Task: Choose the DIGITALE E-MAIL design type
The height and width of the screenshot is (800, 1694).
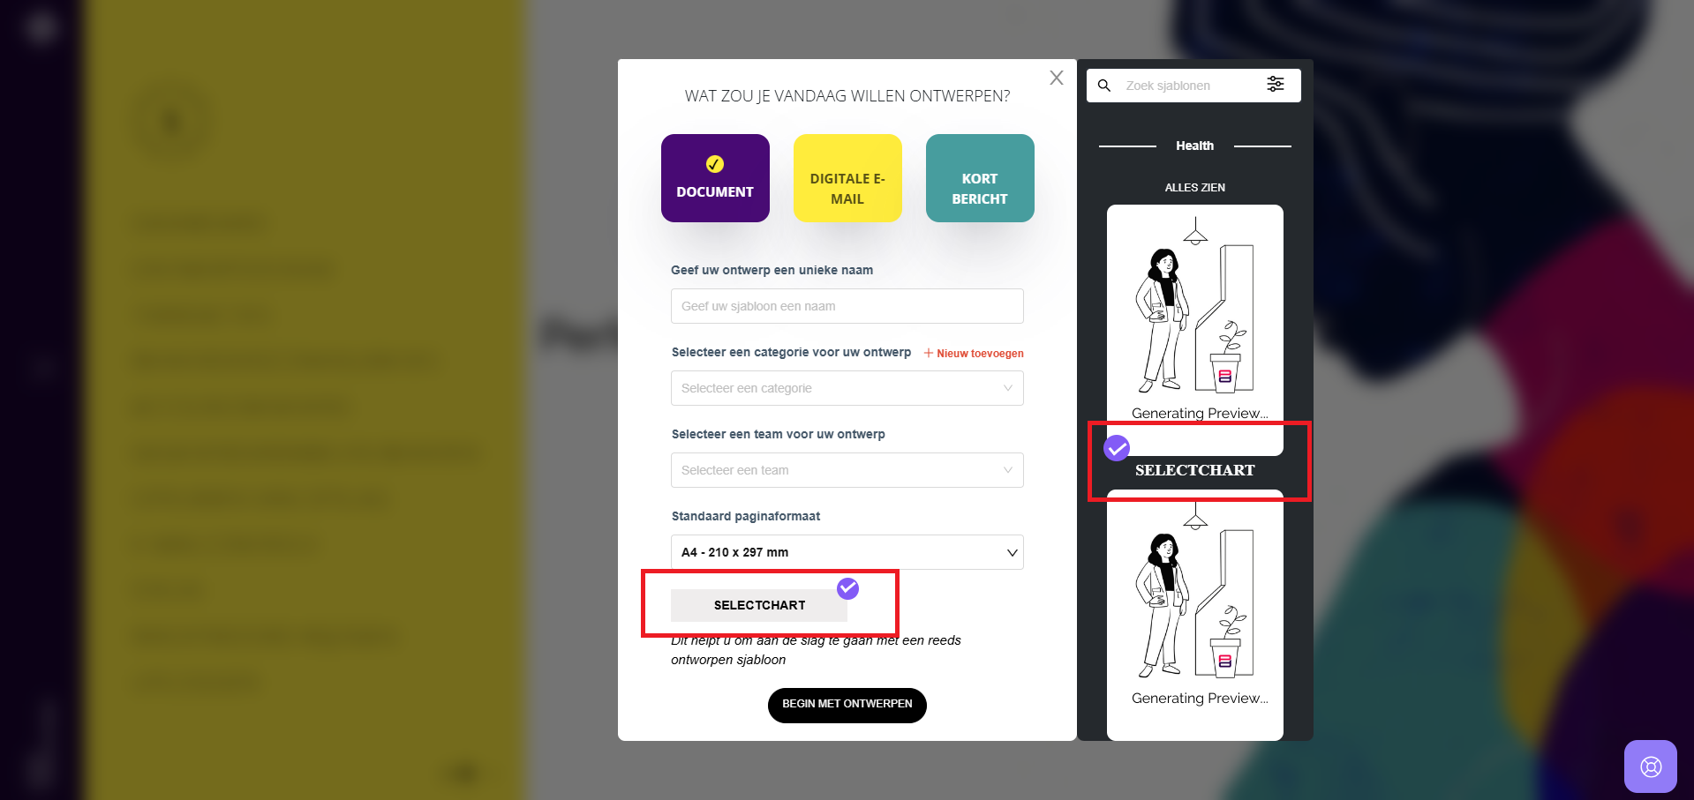Action: tap(847, 178)
